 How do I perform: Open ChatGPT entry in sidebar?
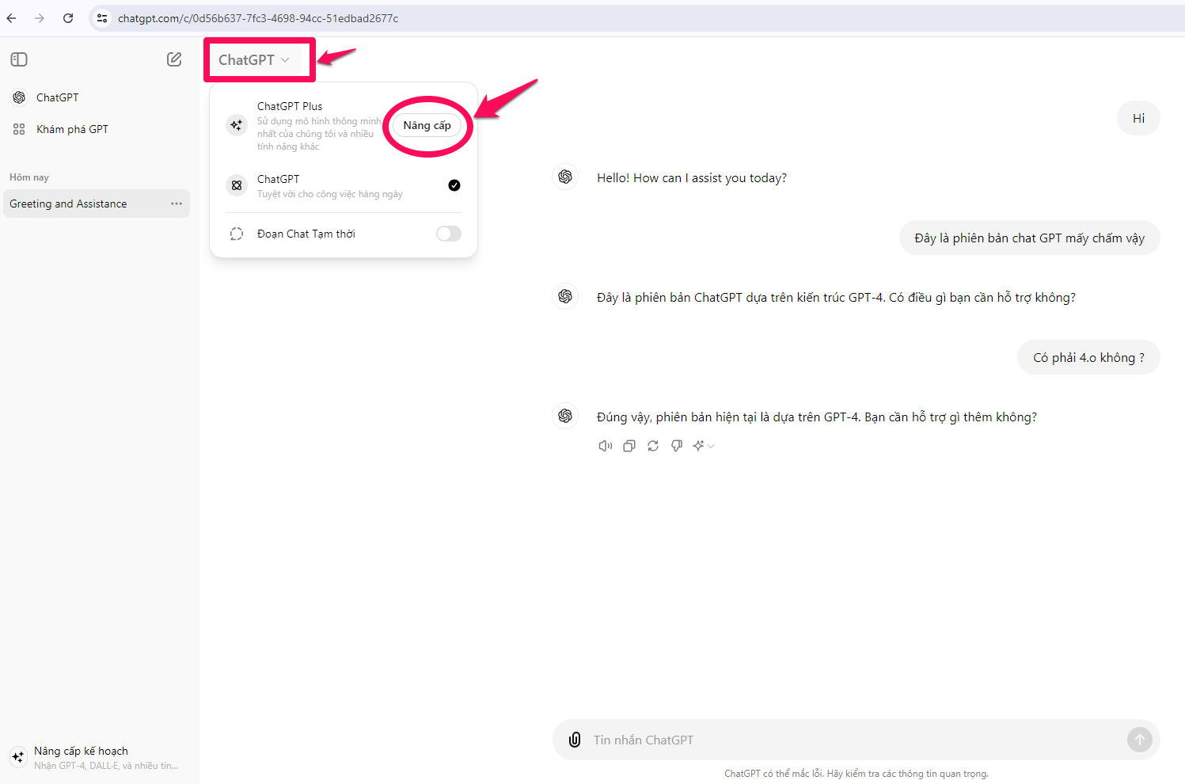(x=96, y=97)
